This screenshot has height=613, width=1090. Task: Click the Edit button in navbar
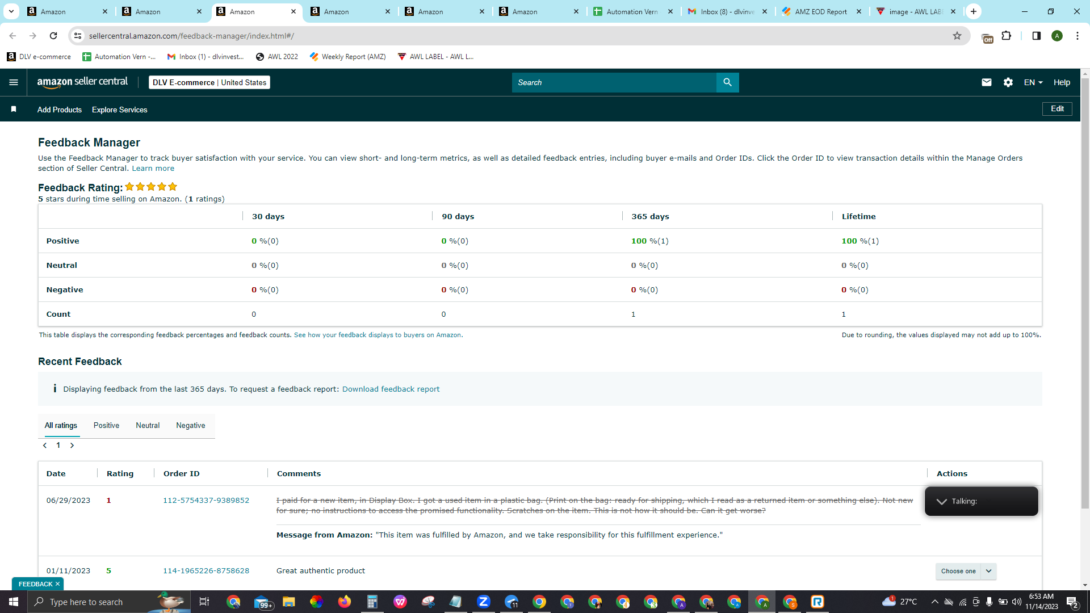[1057, 108]
